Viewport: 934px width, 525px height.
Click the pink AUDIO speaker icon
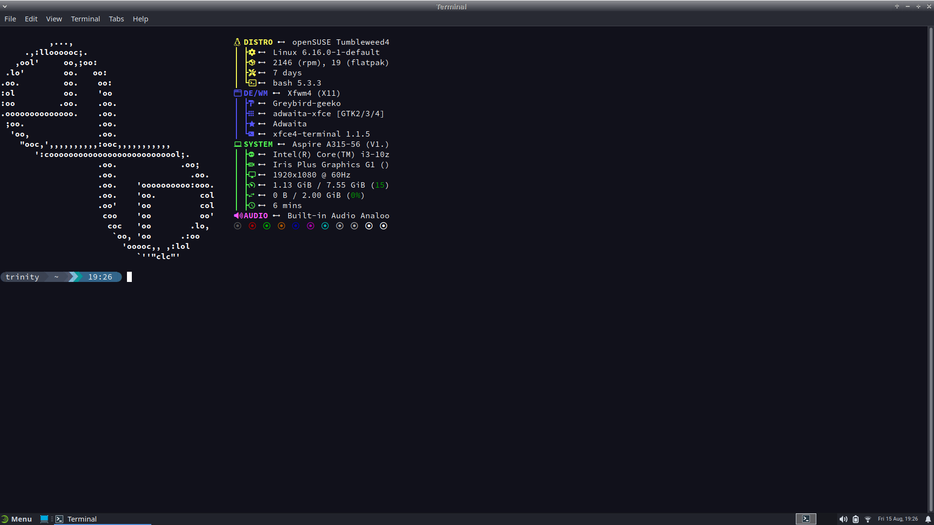[238, 216]
